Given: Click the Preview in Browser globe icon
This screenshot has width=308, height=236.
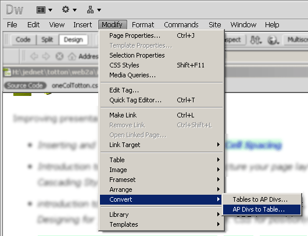Looking at the screenshot, I should coord(273,40).
